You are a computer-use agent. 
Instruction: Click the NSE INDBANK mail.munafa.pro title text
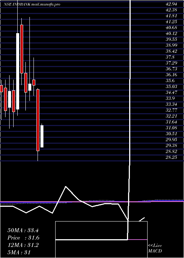coord(32,4)
